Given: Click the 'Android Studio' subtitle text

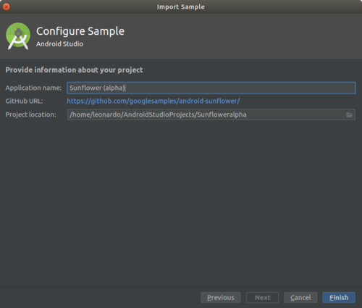Looking at the screenshot, I should click(59, 44).
